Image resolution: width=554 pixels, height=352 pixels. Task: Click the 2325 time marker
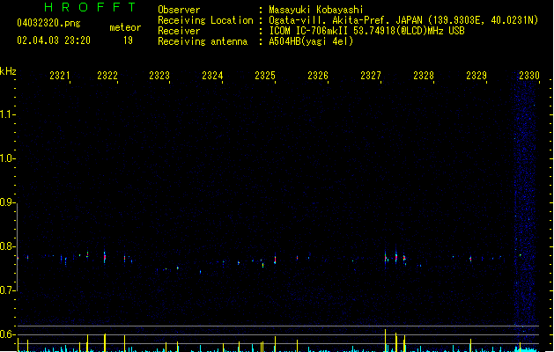click(x=265, y=76)
